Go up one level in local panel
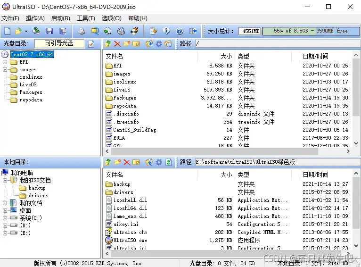 108,162
